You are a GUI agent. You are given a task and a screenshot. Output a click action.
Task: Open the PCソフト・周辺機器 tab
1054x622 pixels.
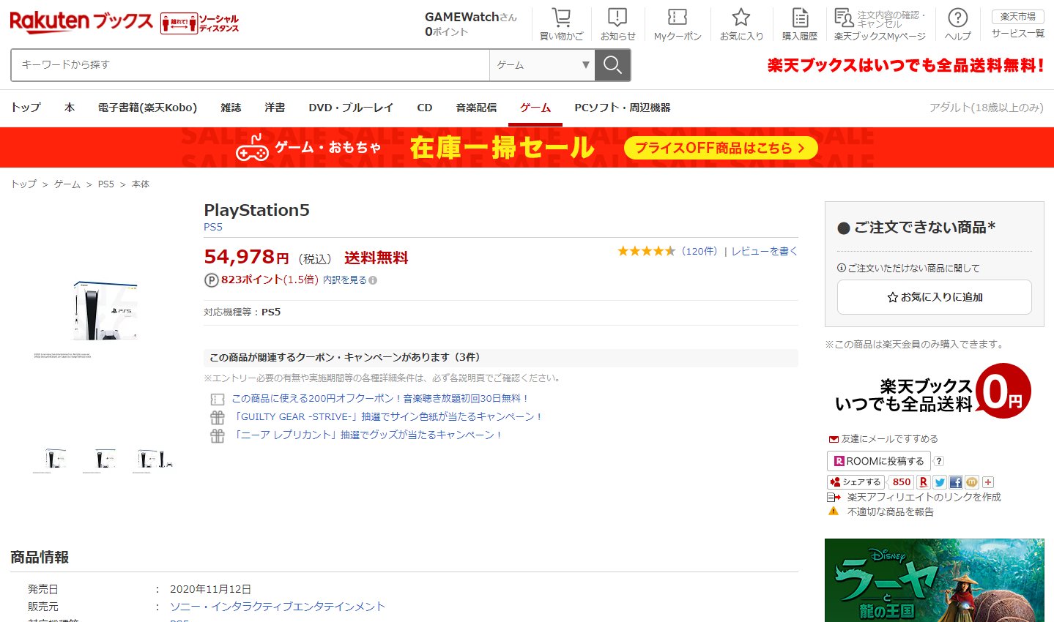click(623, 108)
